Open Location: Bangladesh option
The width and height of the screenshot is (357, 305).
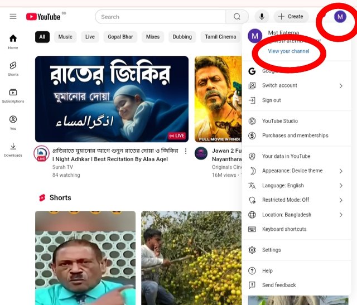[x=296, y=215]
